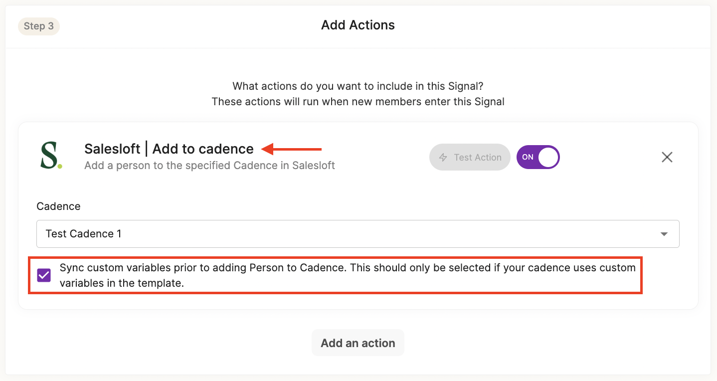The width and height of the screenshot is (717, 381).
Task: Click the Test Action button label
Action: [x=477, y=158]
